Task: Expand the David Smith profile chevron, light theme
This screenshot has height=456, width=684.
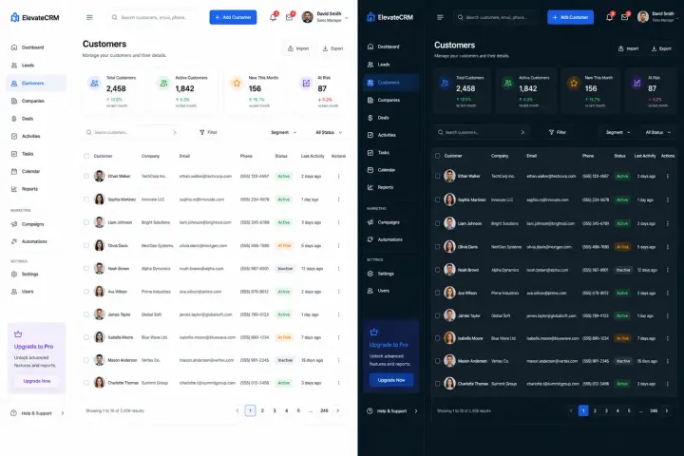Action: [x=347, y=18]
